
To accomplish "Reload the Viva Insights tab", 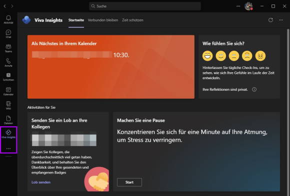I will point(270,20).
